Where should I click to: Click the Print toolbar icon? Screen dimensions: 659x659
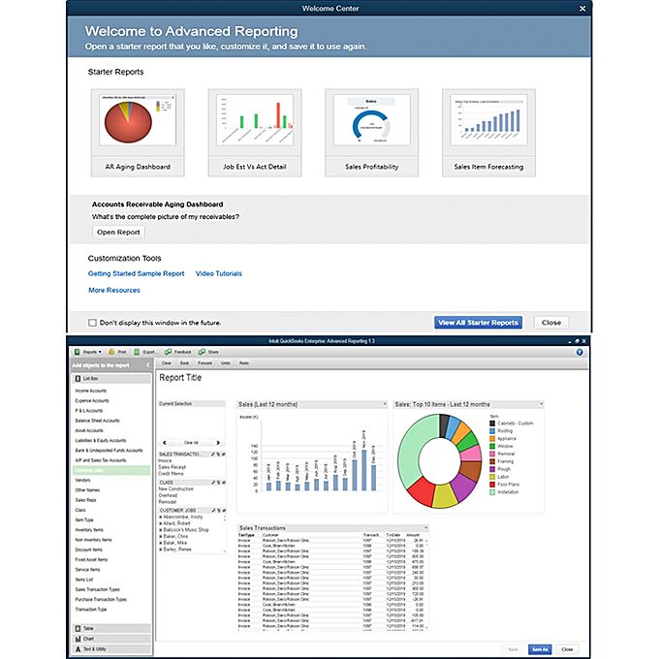coord(112,353)
